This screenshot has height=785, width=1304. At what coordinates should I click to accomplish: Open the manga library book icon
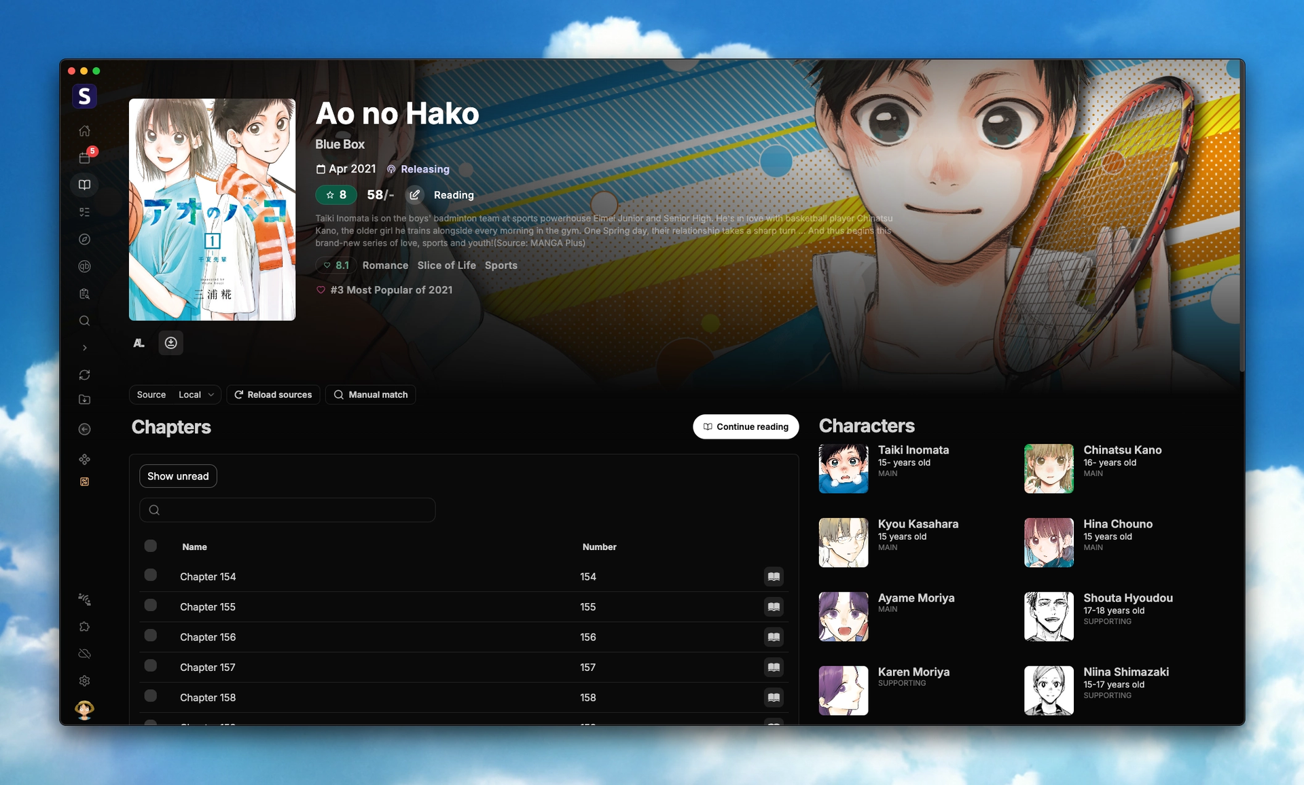(x=84, y=185)
